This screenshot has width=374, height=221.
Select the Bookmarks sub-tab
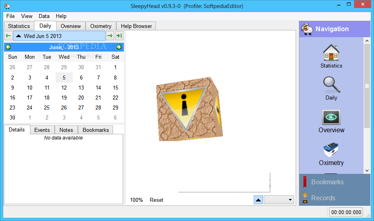tap(95, 130)
